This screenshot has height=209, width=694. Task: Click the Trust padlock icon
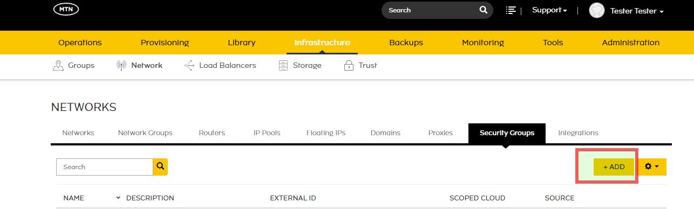point(349,66)
